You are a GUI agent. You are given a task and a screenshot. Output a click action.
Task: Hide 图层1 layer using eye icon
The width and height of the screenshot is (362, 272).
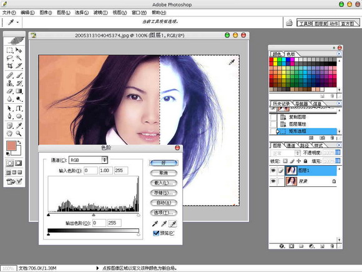273,171
